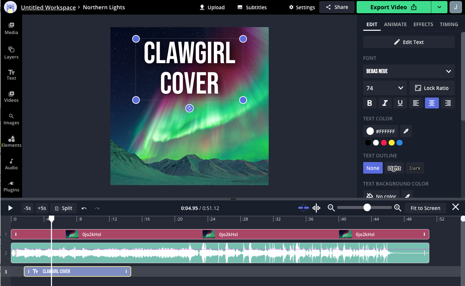Open the Videos panel
The height and width of the screenshot is (286, 465).
pyautogui.click(x=11, y=96)
